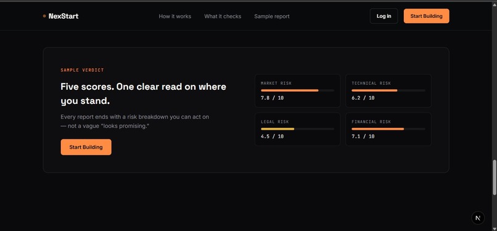
Task: Click the Technical Risk progress bar
Action: pyautogui.click(x=388, y=90)
